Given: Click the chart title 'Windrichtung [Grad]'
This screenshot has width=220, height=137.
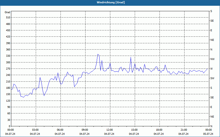Looking at the screenshot, I should (111, 2).
